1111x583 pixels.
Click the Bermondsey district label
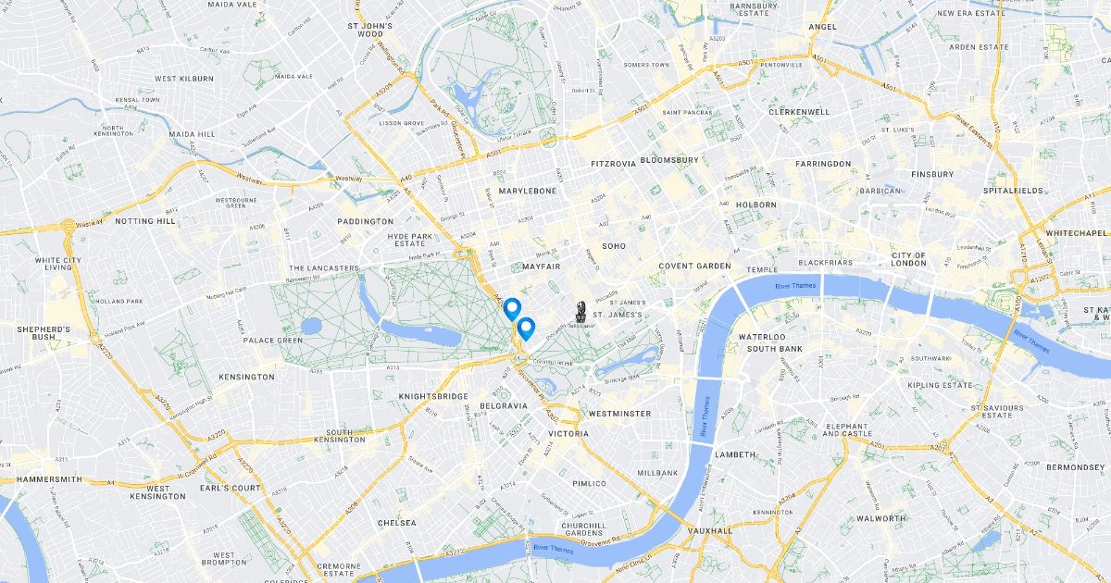[x=1076, y=467]
